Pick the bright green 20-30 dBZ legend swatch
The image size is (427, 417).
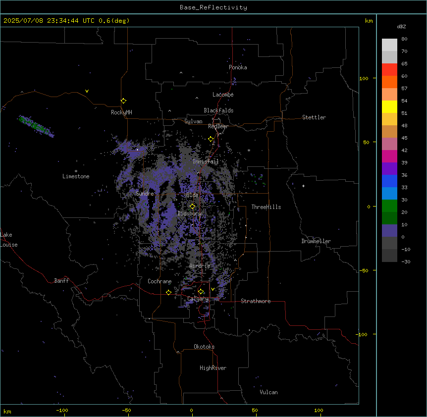click(389, 206)
